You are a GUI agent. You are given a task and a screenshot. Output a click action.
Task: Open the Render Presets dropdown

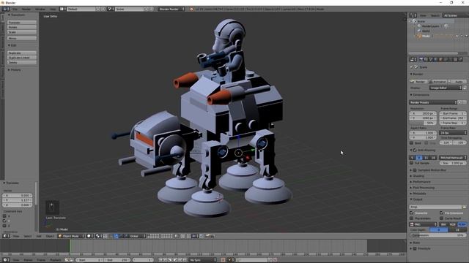tap(433, 102)
